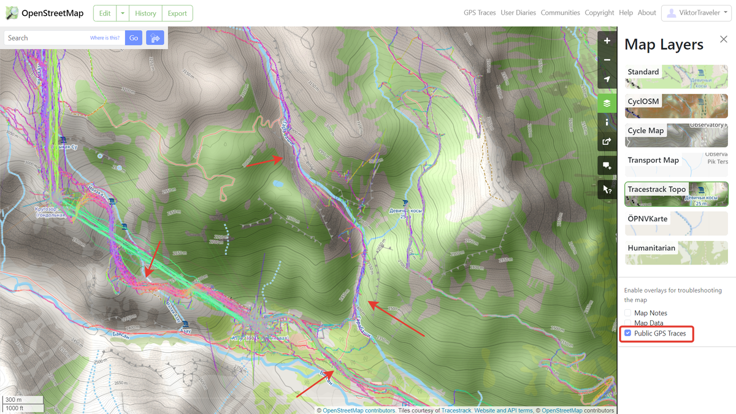Open the Tracestrack attribution link

pyautogui.click(x=456, y=410)
